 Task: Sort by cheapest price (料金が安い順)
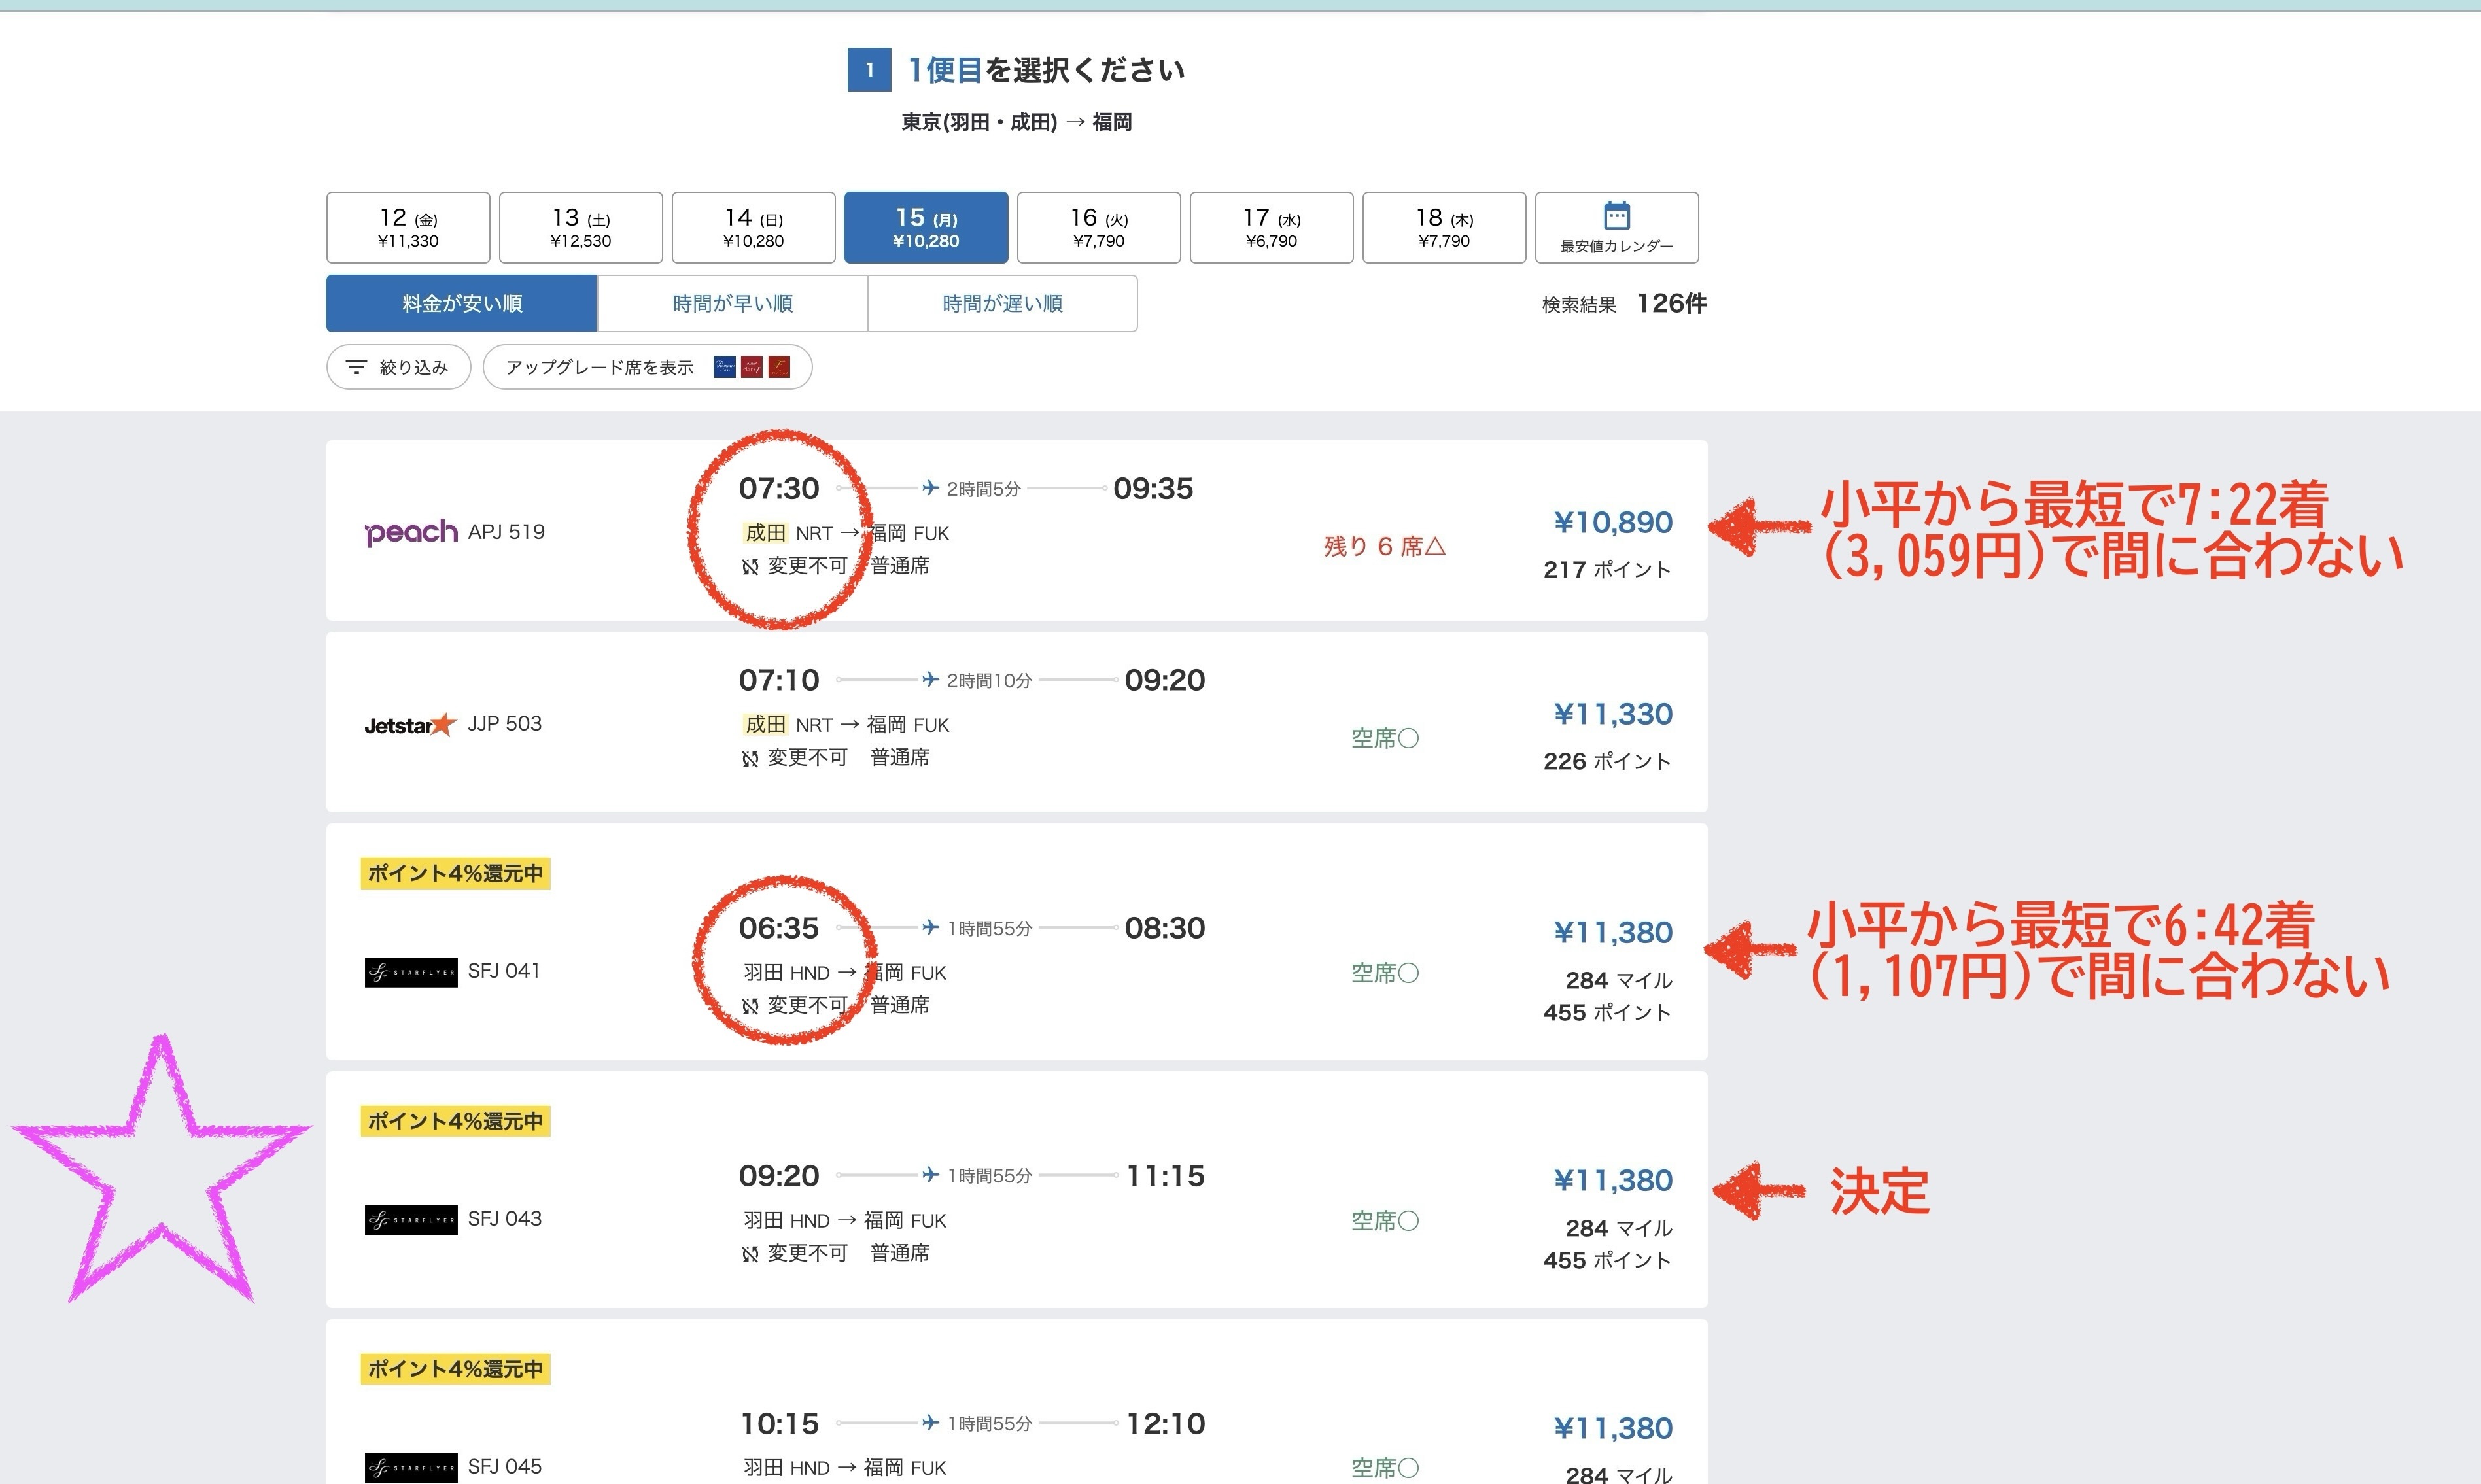click(462, 303)
